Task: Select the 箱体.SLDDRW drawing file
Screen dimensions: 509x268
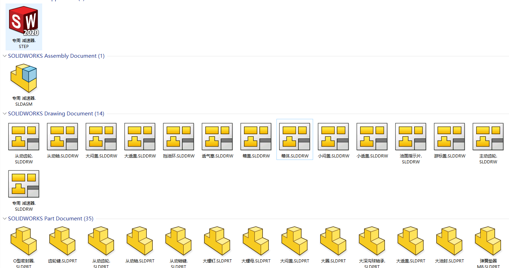Action: [x=295, y=140]
